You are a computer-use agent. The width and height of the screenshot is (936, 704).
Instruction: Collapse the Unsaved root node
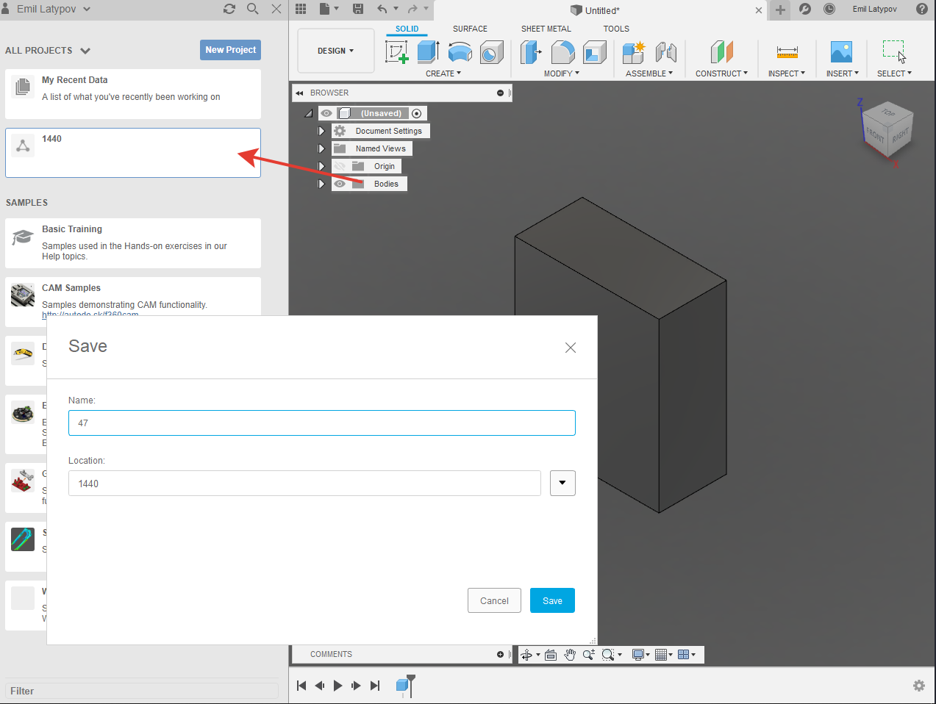point(309,113)
